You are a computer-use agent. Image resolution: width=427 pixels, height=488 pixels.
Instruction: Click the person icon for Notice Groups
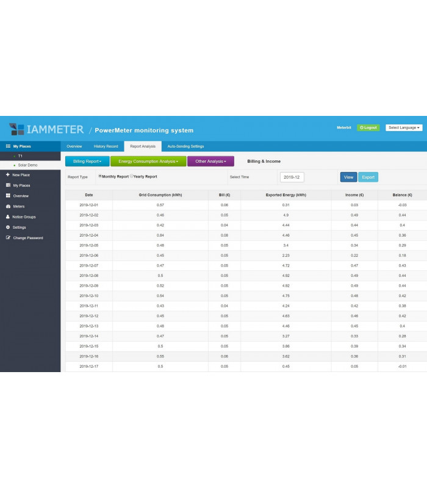(8, 217)
